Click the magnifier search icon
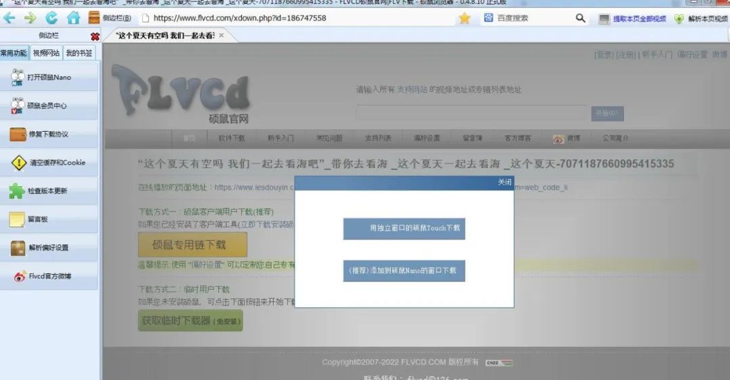The width and height of the screenshot is (730, 380). [580, 18]
